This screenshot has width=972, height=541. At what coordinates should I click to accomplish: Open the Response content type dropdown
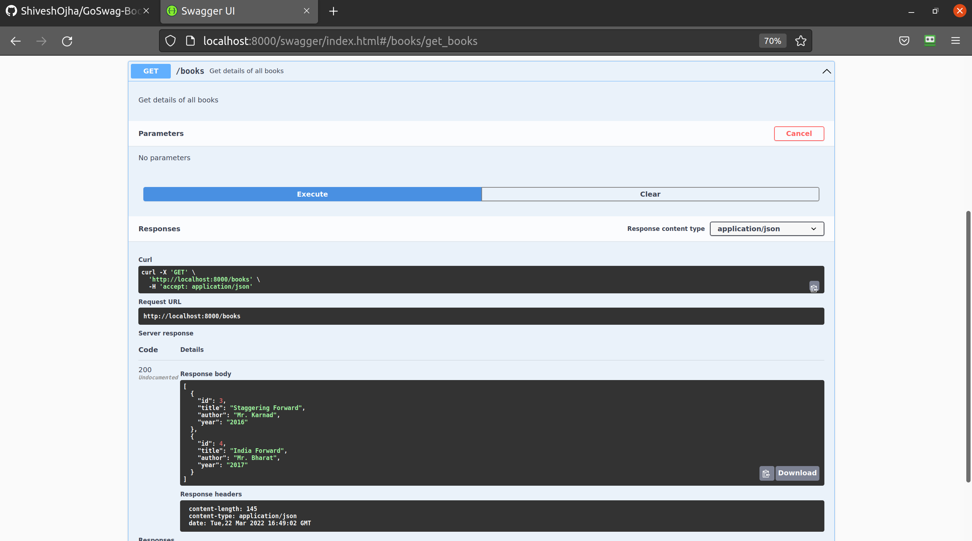766,228
